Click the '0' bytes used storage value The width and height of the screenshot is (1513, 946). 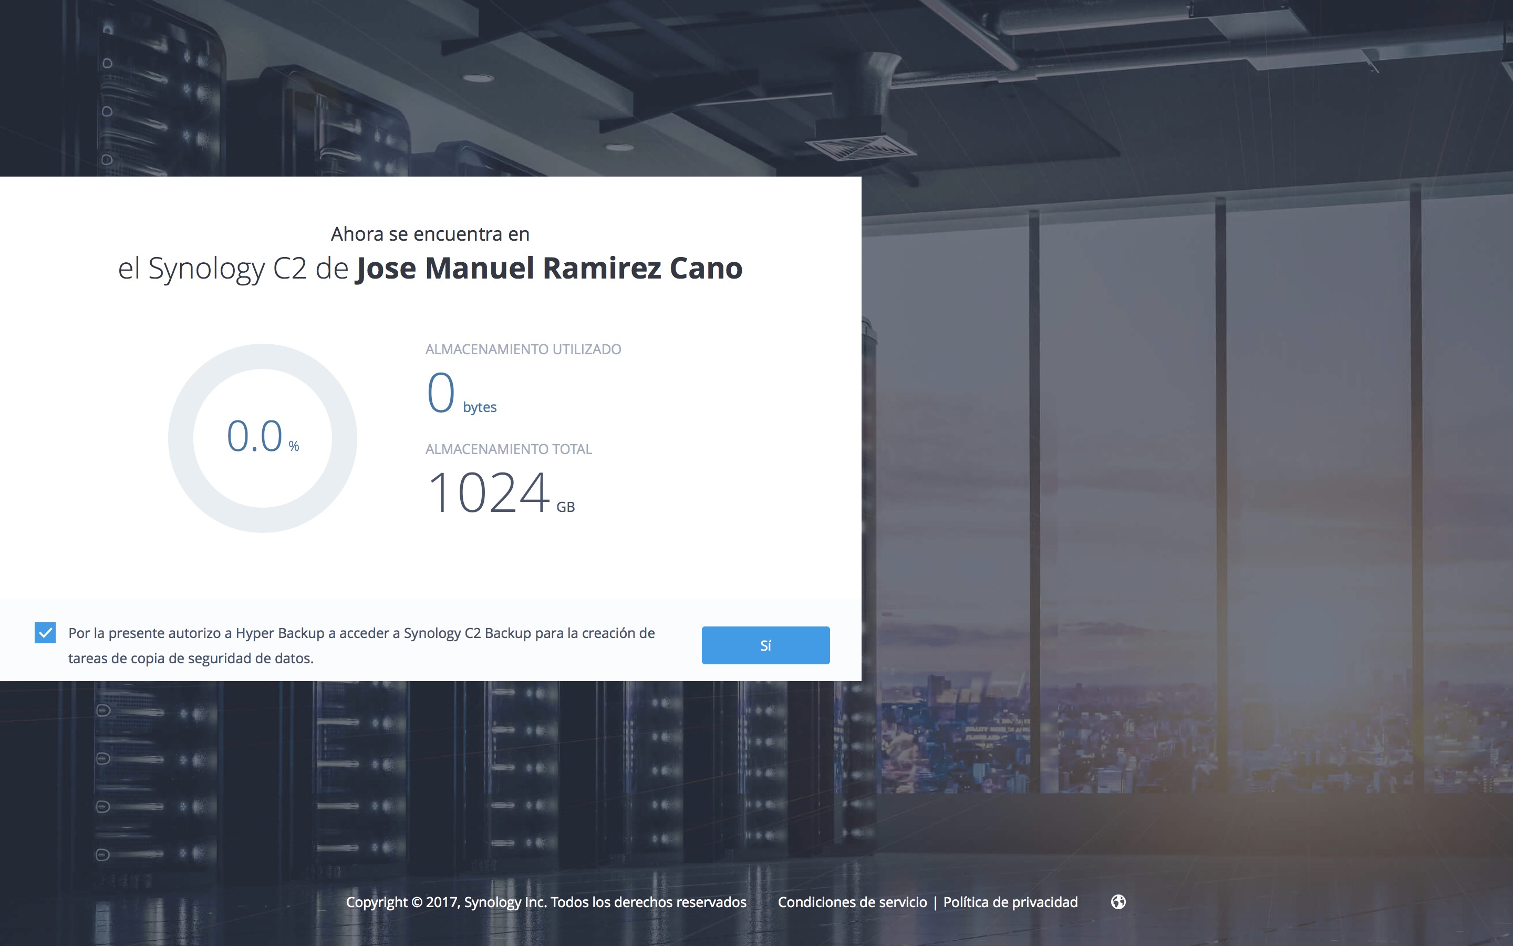point(441,392)
